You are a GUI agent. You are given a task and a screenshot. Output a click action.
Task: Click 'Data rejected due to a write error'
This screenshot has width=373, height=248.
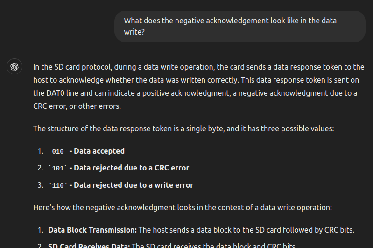(133, 185)
